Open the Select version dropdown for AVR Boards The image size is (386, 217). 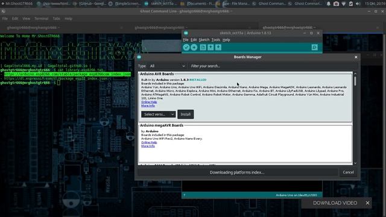coord(159,114)
